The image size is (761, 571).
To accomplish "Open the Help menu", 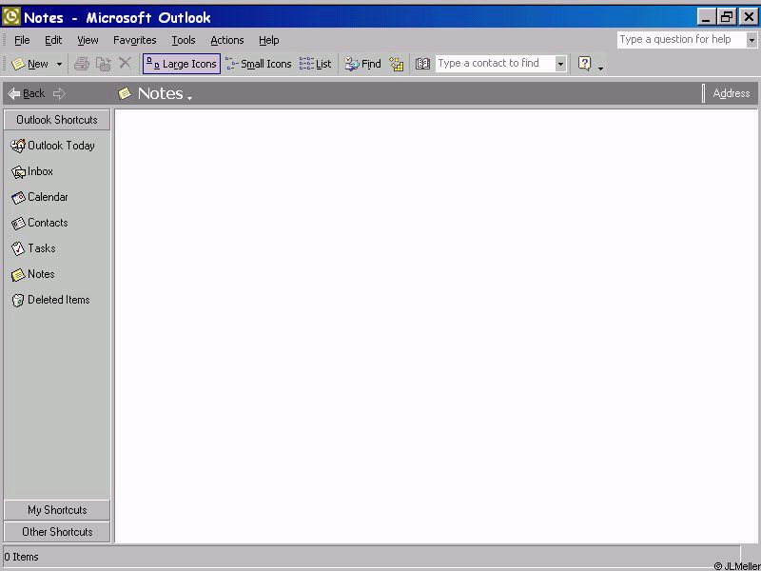I will click(x=269, y=40).
